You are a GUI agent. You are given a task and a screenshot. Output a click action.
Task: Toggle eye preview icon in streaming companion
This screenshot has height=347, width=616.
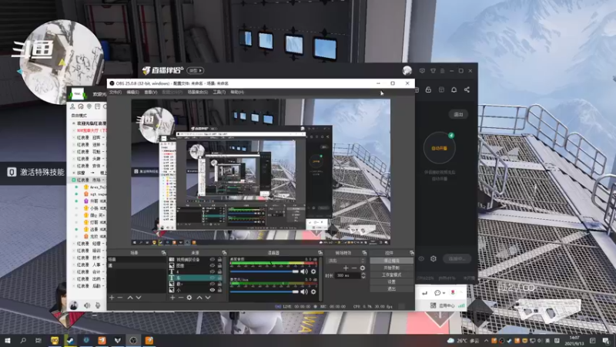click(x=421, y=259)
